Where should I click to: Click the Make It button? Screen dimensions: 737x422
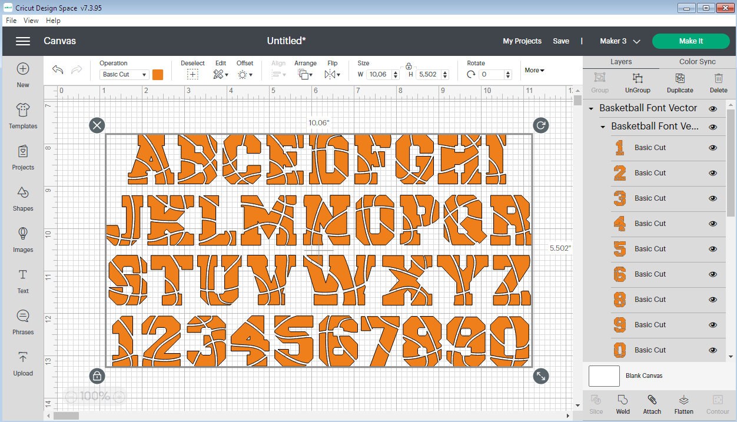[x=690, y=41]
